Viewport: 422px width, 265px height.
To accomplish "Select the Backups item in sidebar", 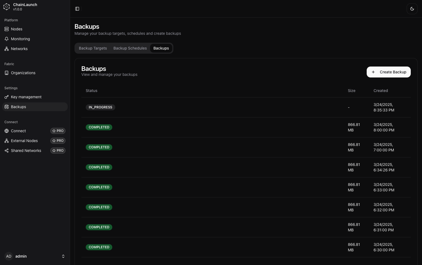I will [19, 107].
